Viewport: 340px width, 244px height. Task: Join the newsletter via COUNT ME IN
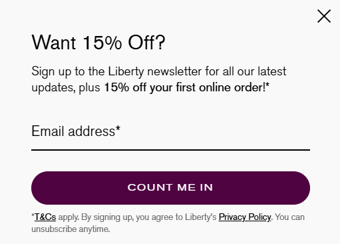click(170, 188)
